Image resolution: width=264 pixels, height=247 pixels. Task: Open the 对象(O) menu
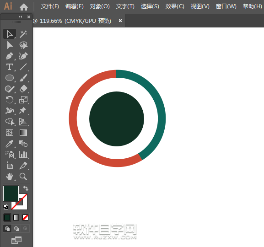(x=100, y=6)
